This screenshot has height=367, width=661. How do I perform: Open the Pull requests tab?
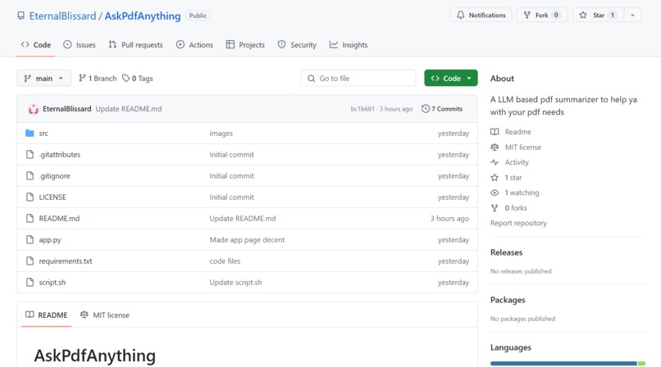pyautogui.click(x=135, y=44)
